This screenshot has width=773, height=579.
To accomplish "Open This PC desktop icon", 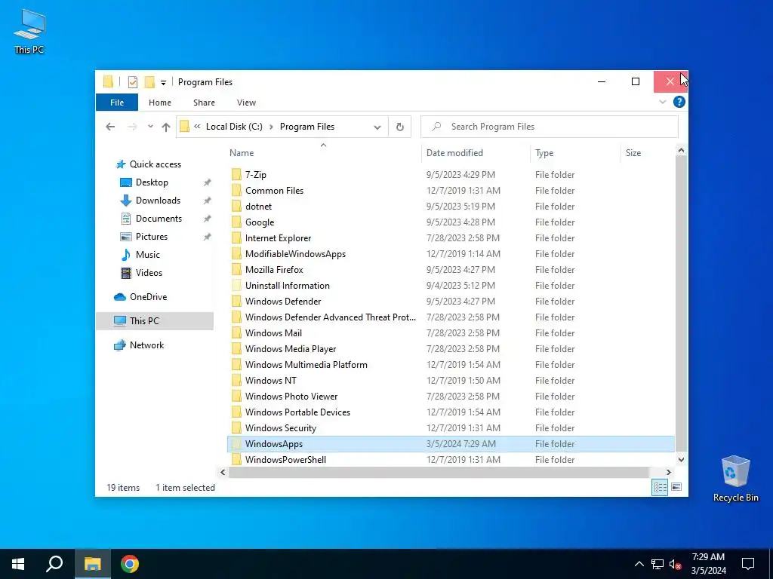I will 29,32.
